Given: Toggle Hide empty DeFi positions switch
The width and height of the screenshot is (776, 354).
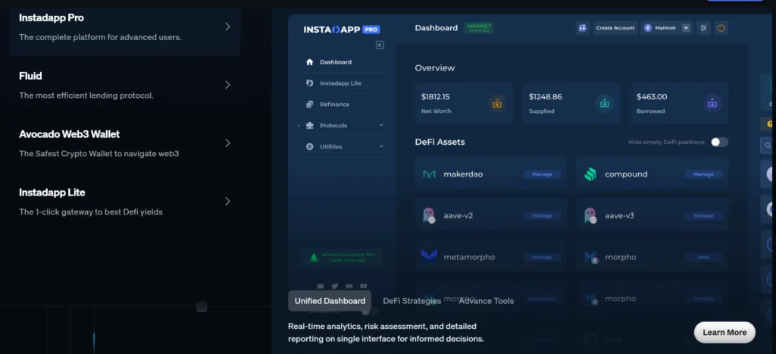Looking at the screenshot, I should 719,142.
